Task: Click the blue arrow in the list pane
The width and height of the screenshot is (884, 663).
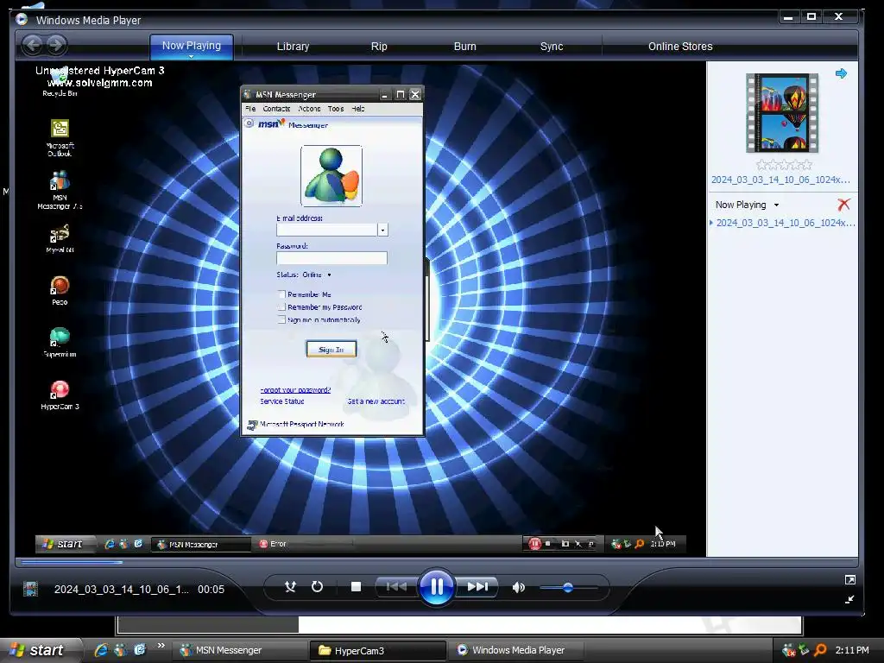Action: coord(841,73)
